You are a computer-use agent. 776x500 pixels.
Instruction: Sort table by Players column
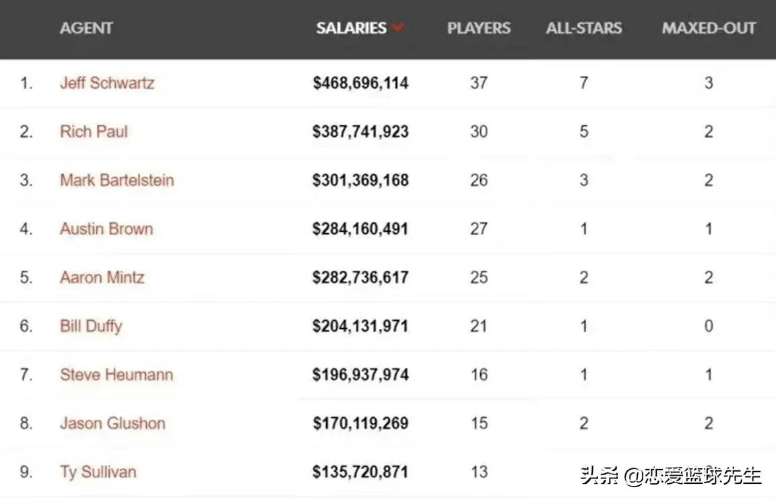(x=479, y=28)
